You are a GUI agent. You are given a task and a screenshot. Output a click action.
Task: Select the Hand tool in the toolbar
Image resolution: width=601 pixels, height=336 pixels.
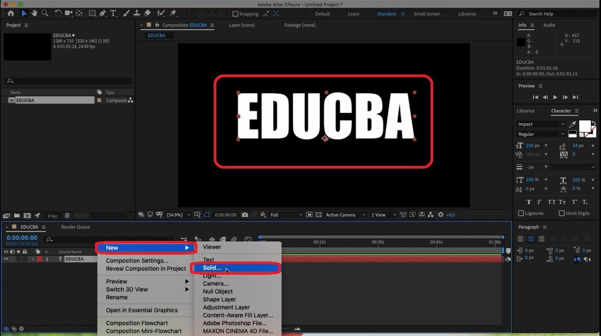(34, 13)
